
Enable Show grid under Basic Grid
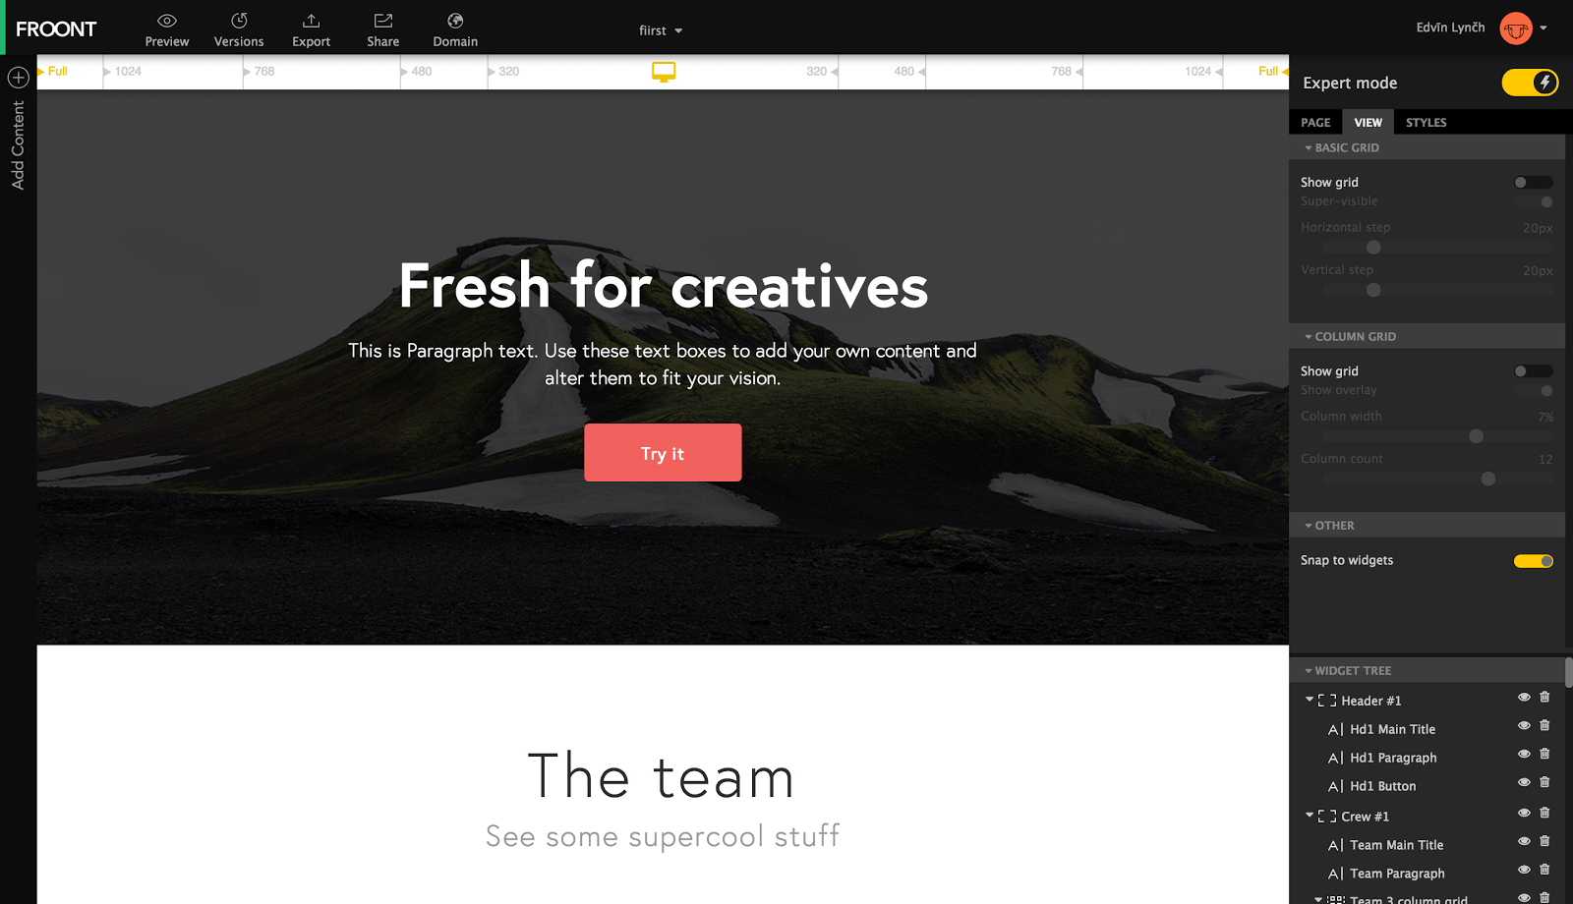[1534, 183]
